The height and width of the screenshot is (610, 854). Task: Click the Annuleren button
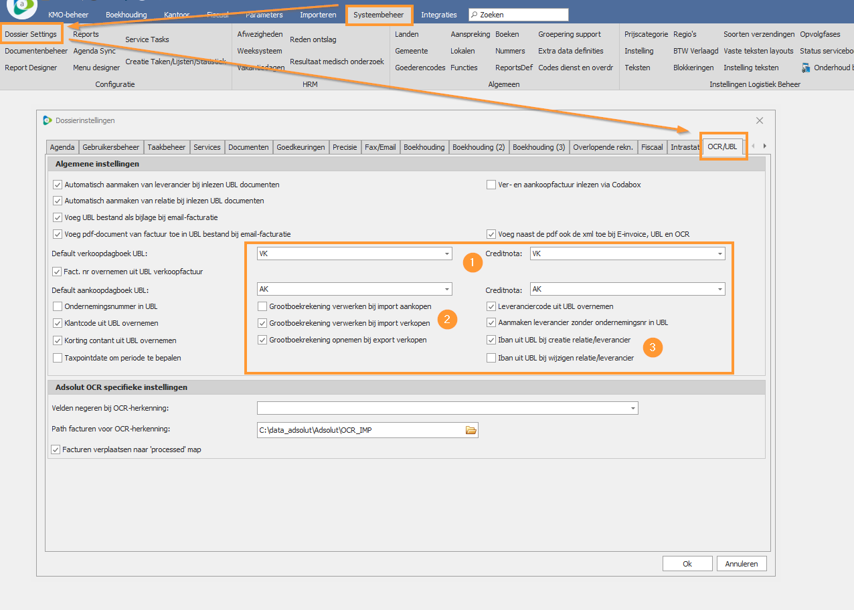tap(742, 564)
